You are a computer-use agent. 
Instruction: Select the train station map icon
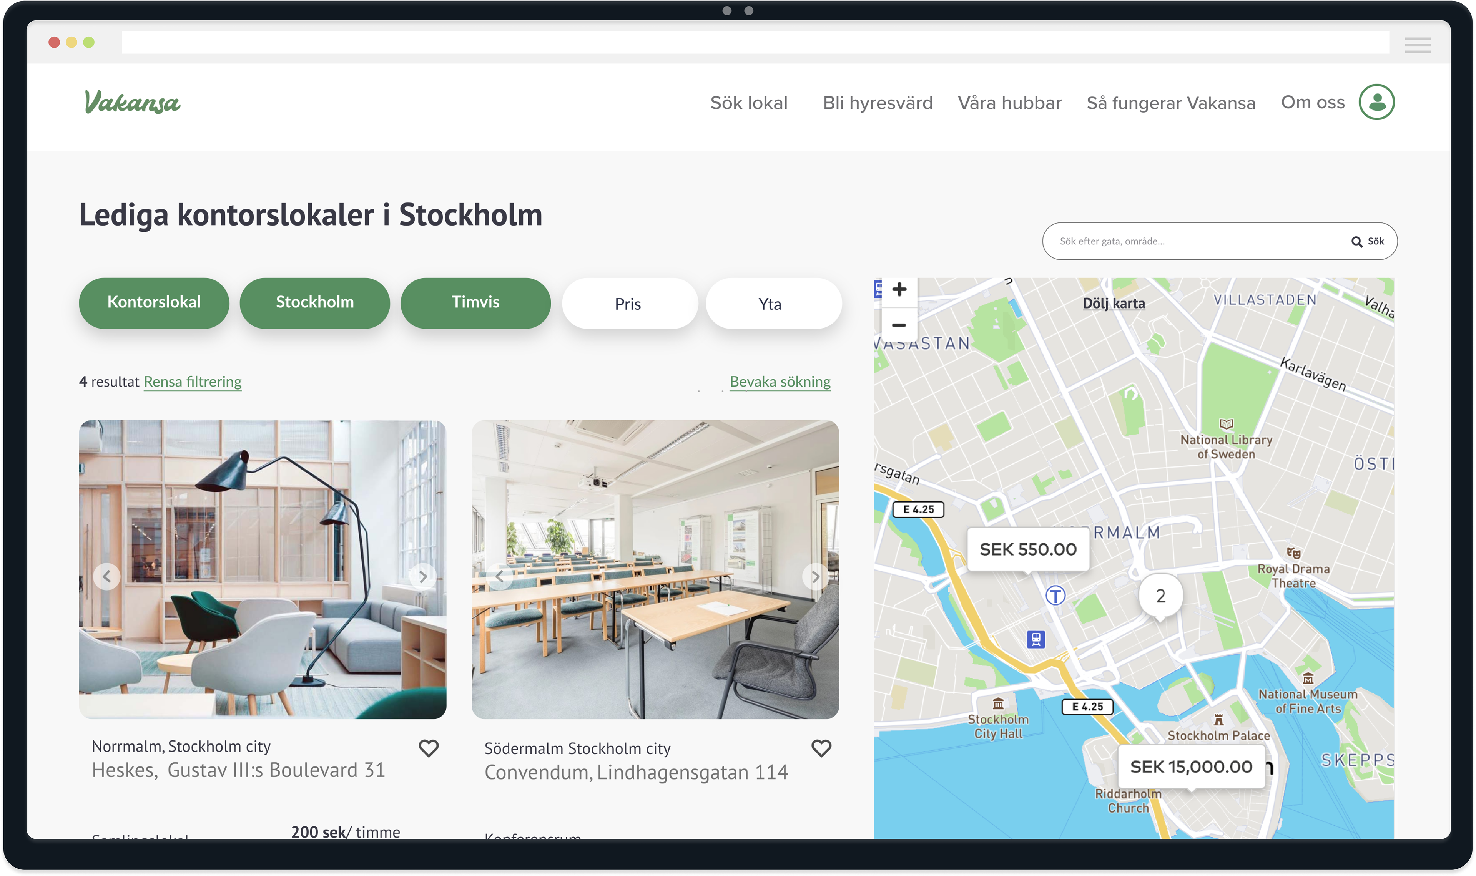pyautogui.click(x=1036, y=639)
